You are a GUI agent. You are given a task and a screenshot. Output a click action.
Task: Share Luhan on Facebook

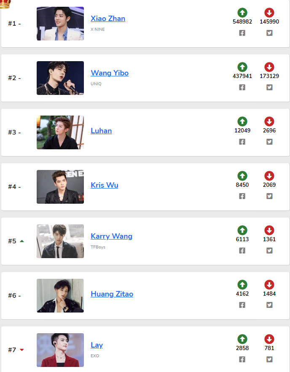pyautogui.click(x=242, y=142)
